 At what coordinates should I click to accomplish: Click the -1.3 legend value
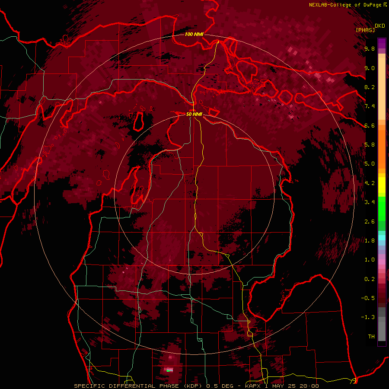tap(368, 317)
